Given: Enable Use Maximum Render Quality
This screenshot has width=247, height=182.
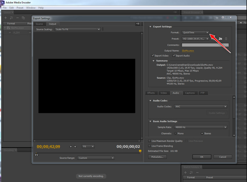Looking at the screenshot, I should point(149,141).
